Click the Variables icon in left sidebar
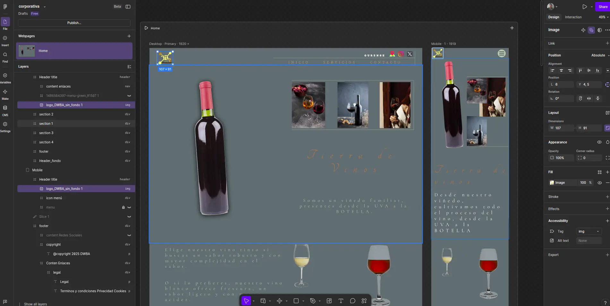The height and width of the screenshot is (306, 610). tap(5, 77)
